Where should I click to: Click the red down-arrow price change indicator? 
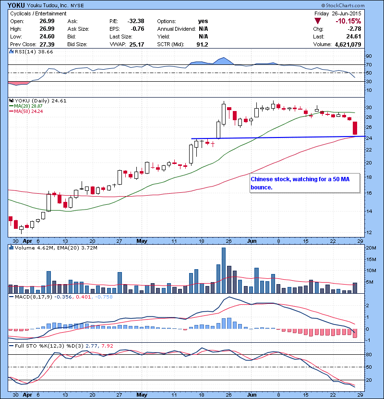318,22
